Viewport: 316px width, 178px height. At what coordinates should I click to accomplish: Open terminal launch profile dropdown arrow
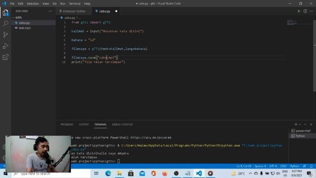click(300, 124)
